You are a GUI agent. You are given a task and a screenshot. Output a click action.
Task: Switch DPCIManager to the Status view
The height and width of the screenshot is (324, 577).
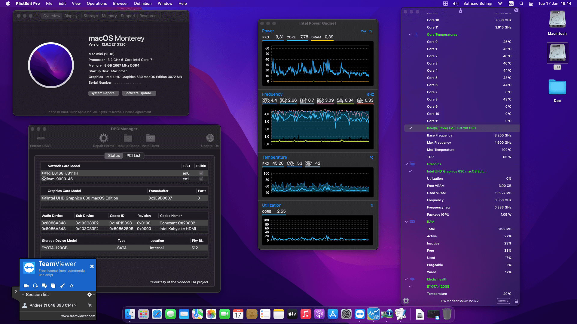point(114,156)
